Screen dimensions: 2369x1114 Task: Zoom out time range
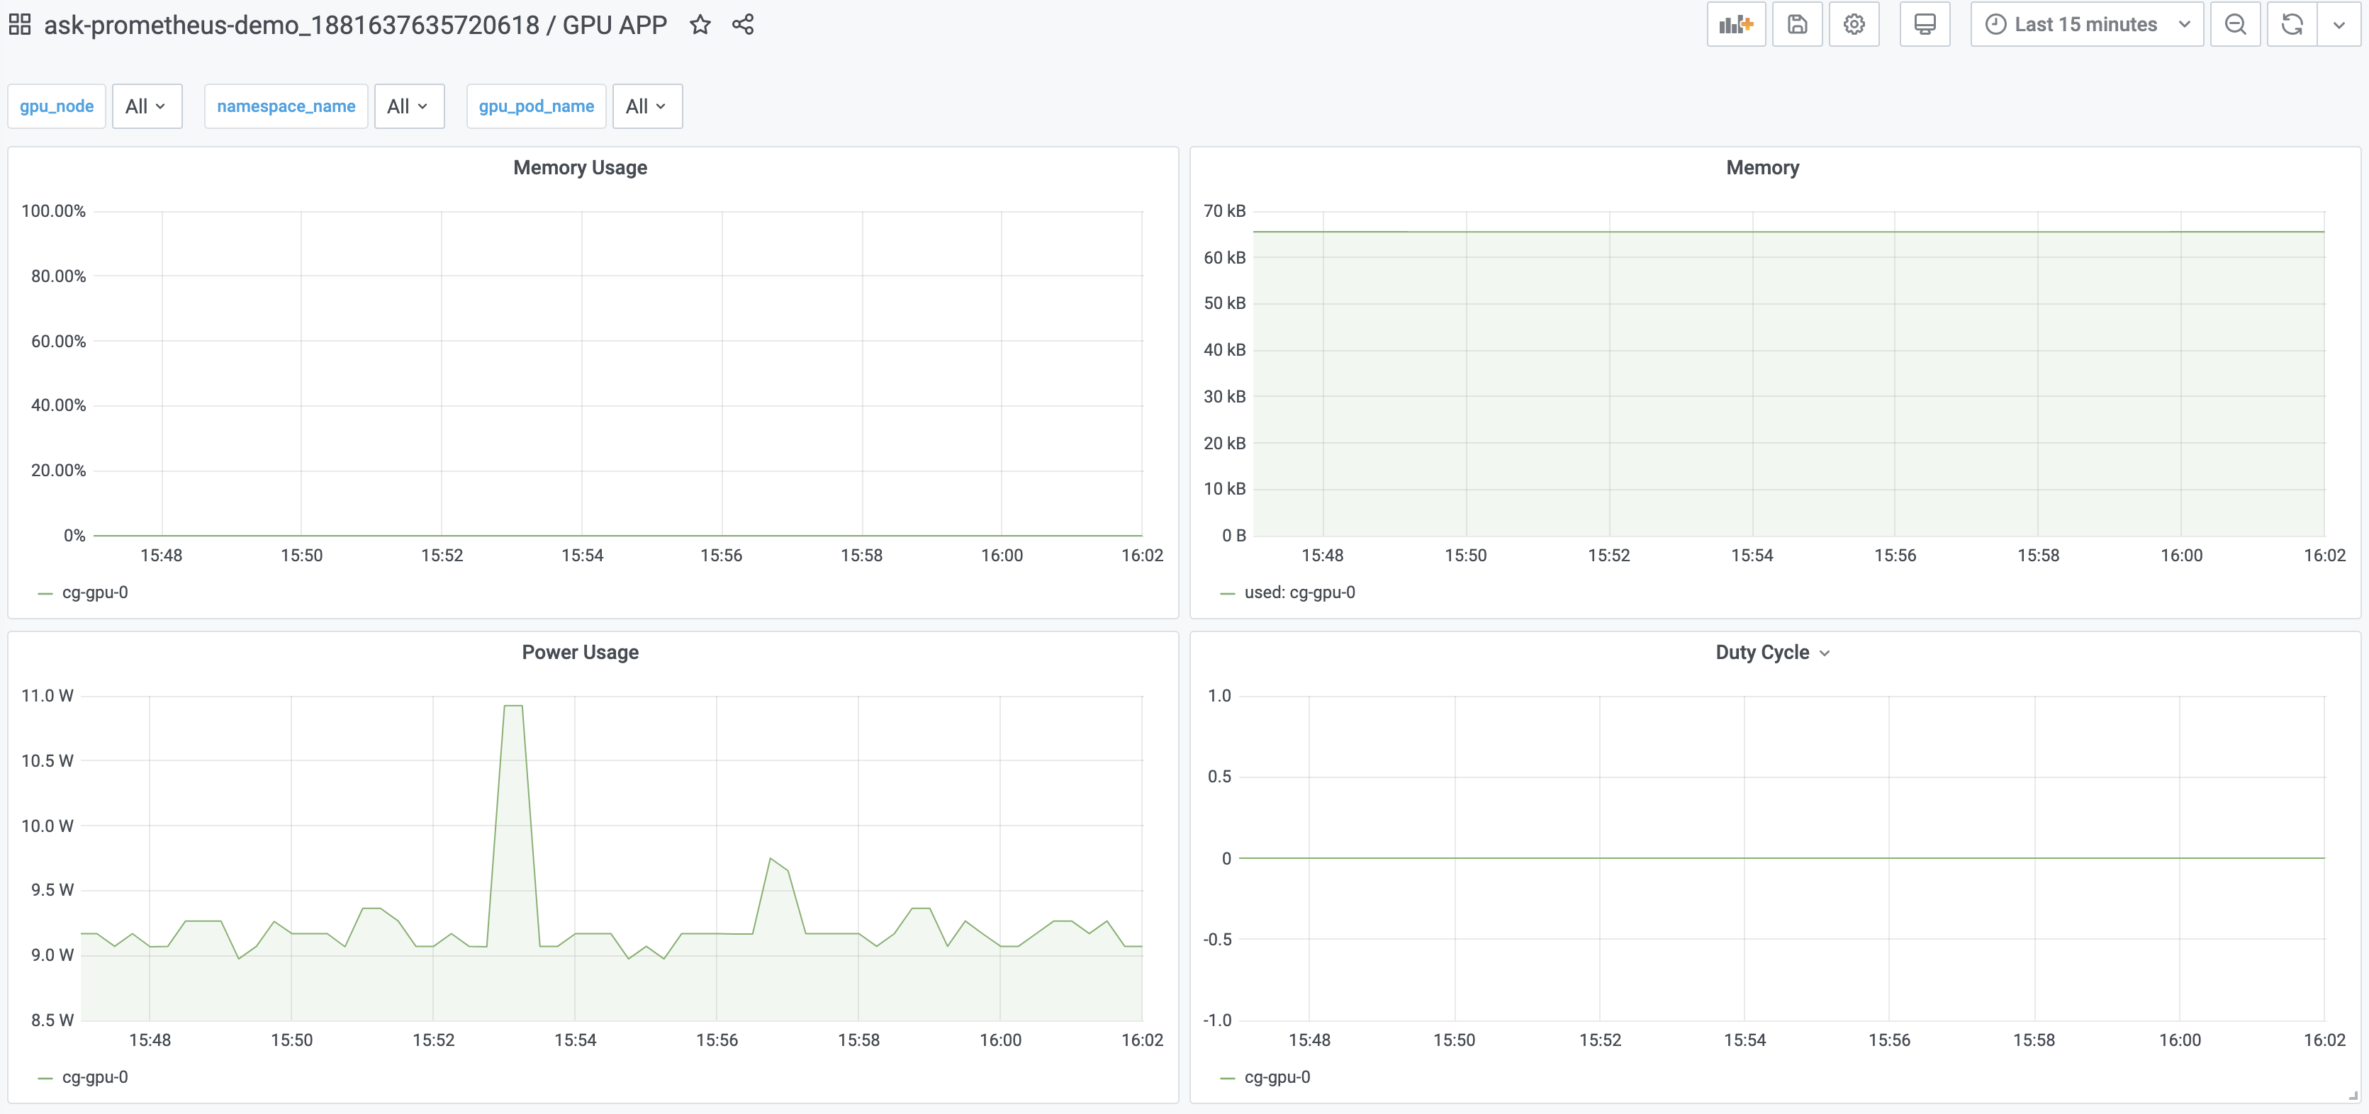click(2235, 25)
